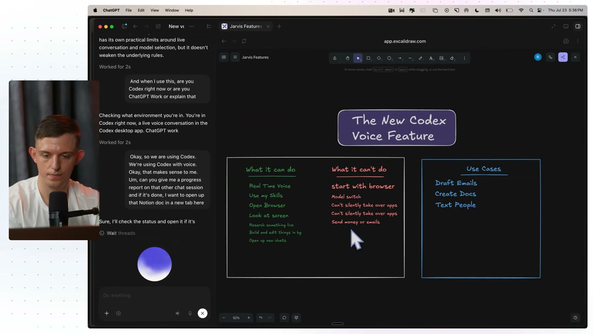Add an attachment with the plus button
The image size is (593, 334).
pos(107,313)
